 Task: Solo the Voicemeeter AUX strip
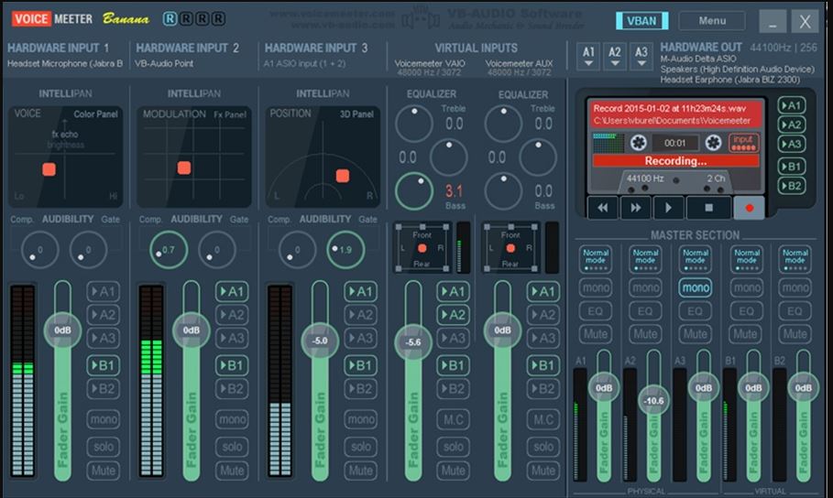click(x=543, y=447)
